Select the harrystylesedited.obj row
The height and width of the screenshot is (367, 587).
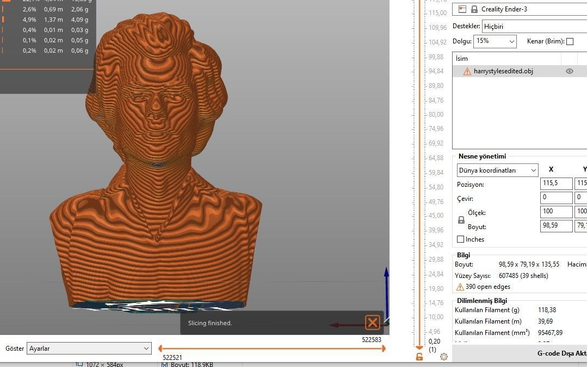520,71
